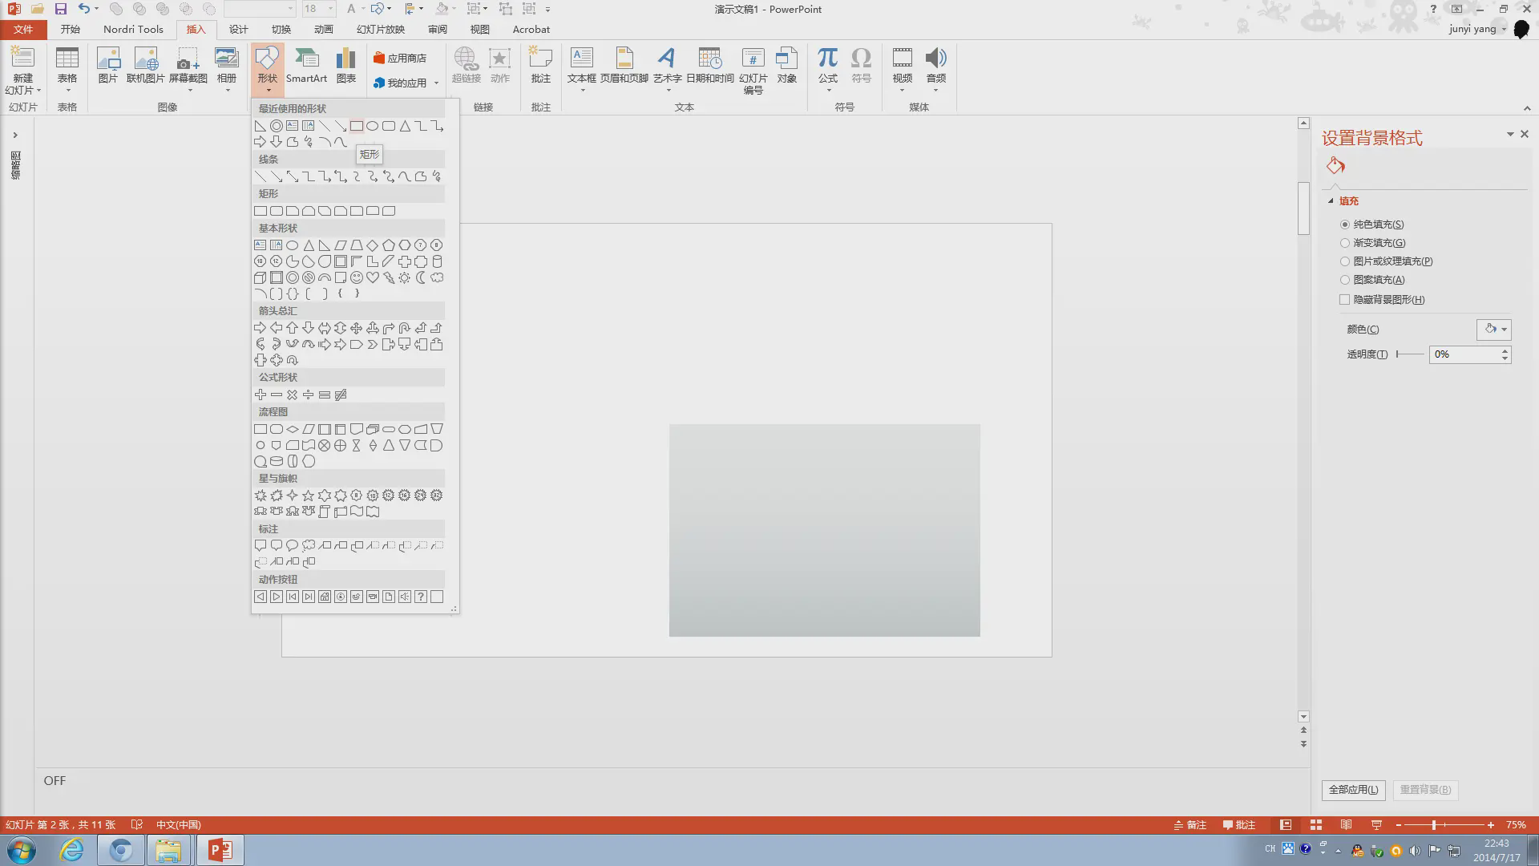This screenshot has width=1539, height=866.
Task: Pick the five-point star shape
Action: (x=308, y=496)
